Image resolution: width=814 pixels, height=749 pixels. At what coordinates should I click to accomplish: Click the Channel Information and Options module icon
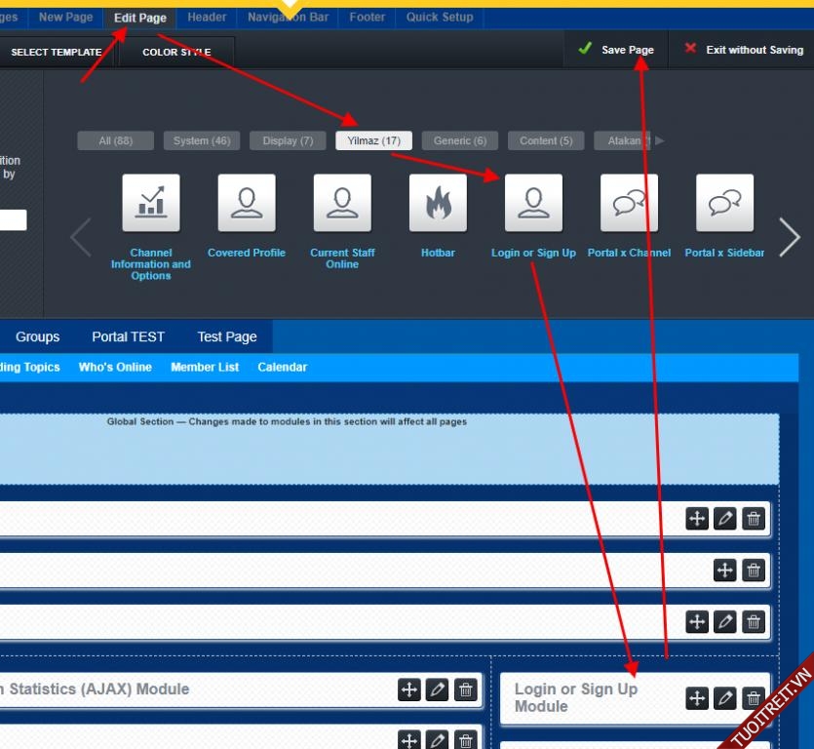(151, 203)
